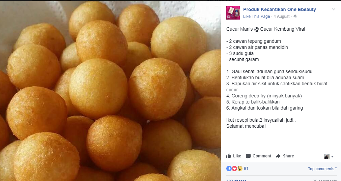The image size is (341, 181).
Task: Click the small commenter avatar picture
Action: click(x=326, y=156)
